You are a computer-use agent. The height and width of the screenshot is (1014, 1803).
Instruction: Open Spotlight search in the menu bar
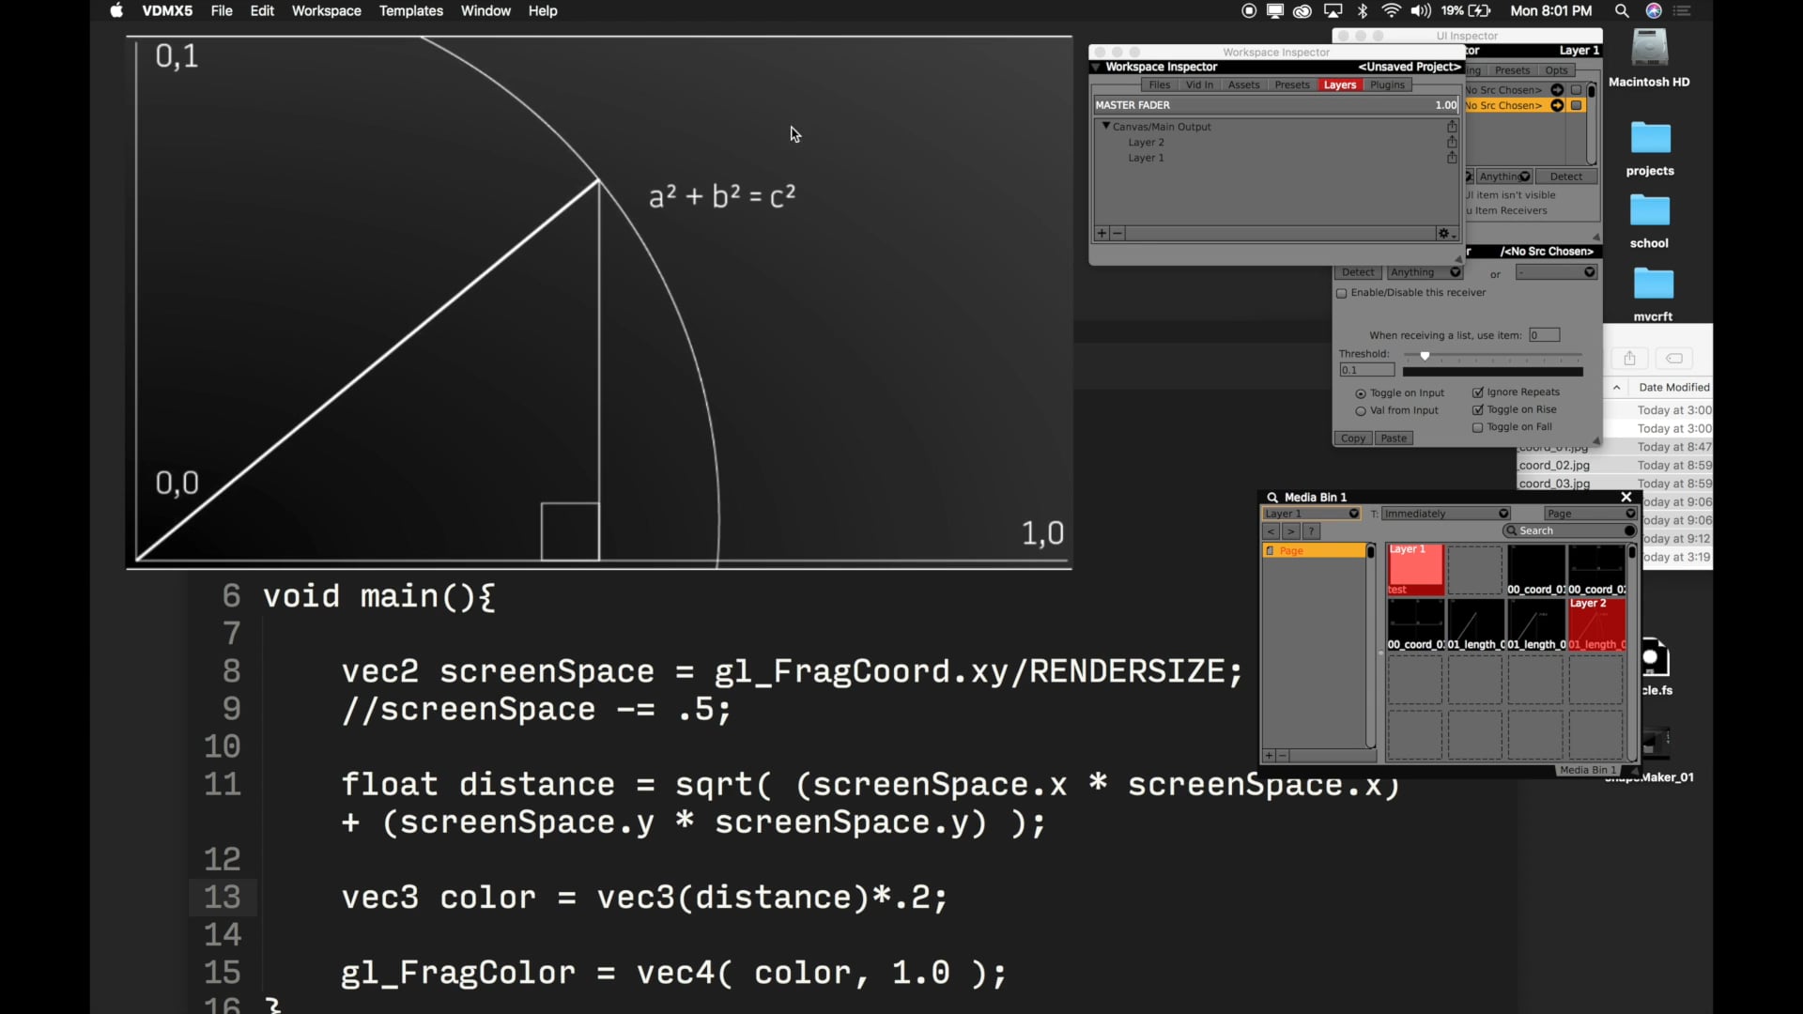tap(1622, 11)
